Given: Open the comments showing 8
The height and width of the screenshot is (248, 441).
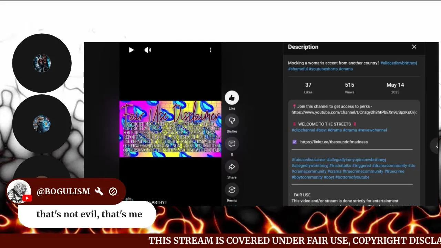Looking at the screenshot, I should (232, 144).
